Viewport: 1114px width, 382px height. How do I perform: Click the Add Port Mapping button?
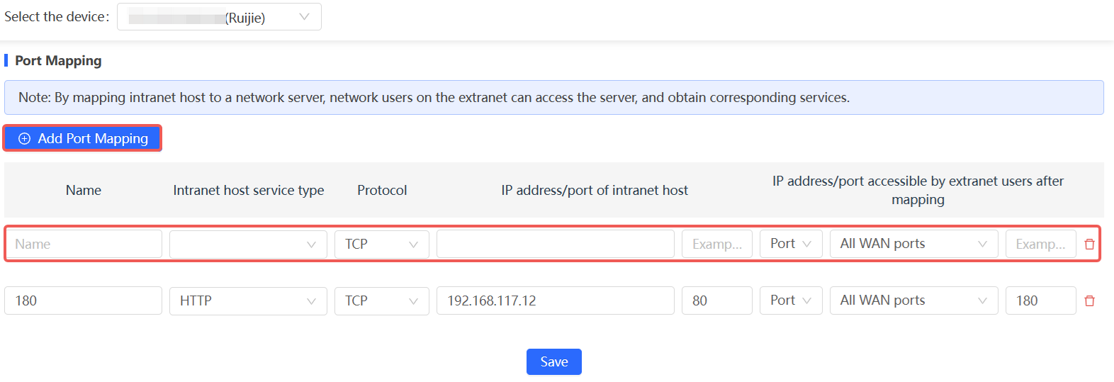83,138
